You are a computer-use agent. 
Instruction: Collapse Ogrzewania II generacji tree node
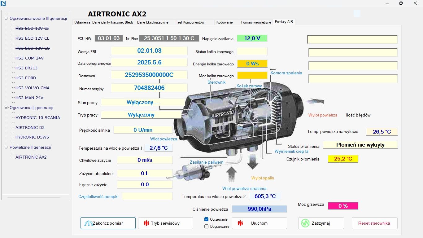point(6,108)
